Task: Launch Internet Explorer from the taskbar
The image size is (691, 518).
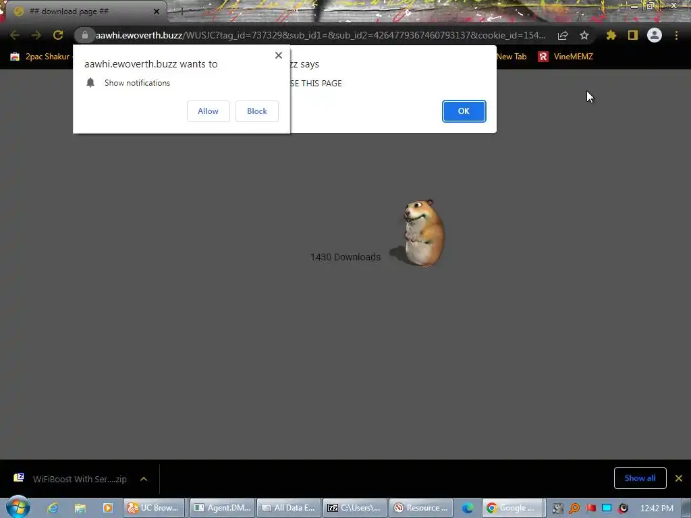Action: click(53, 508)
